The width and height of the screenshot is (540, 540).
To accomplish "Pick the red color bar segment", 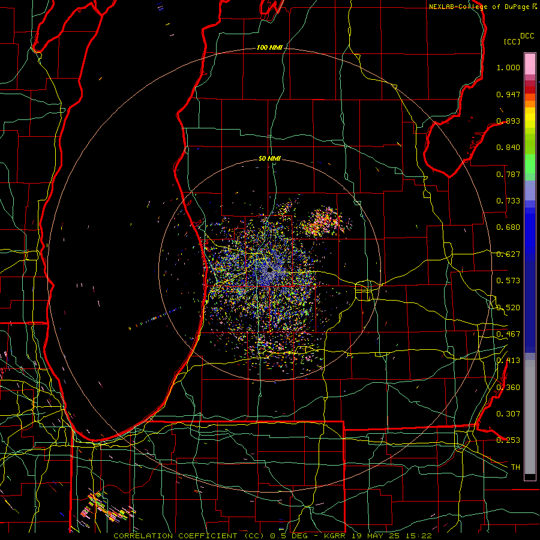I will [530, 89].
